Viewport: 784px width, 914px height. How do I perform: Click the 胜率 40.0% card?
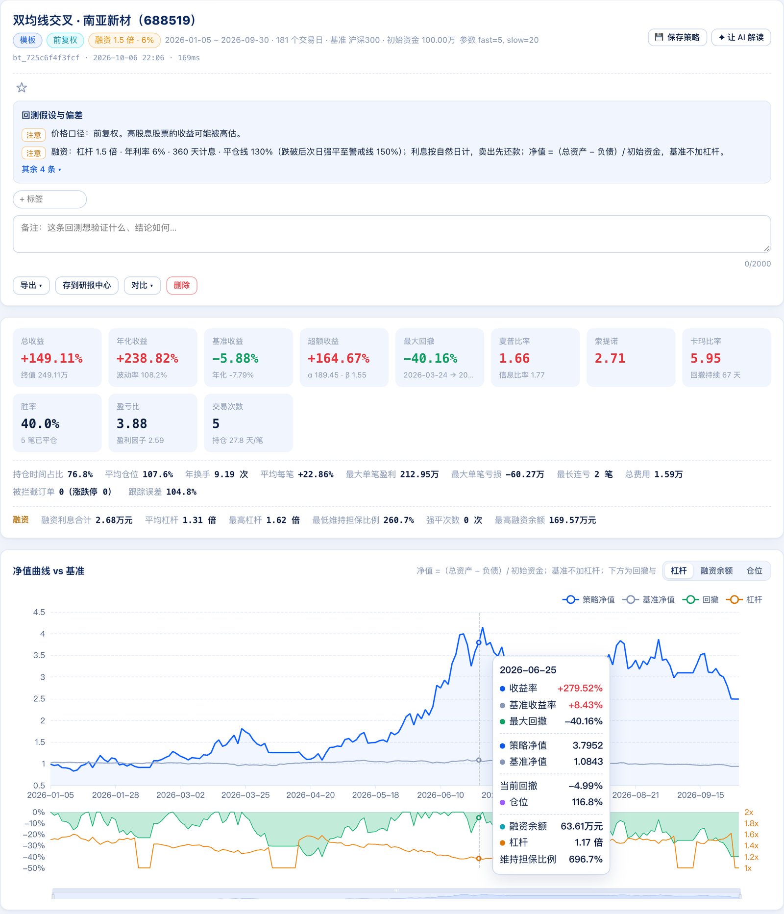57,423
